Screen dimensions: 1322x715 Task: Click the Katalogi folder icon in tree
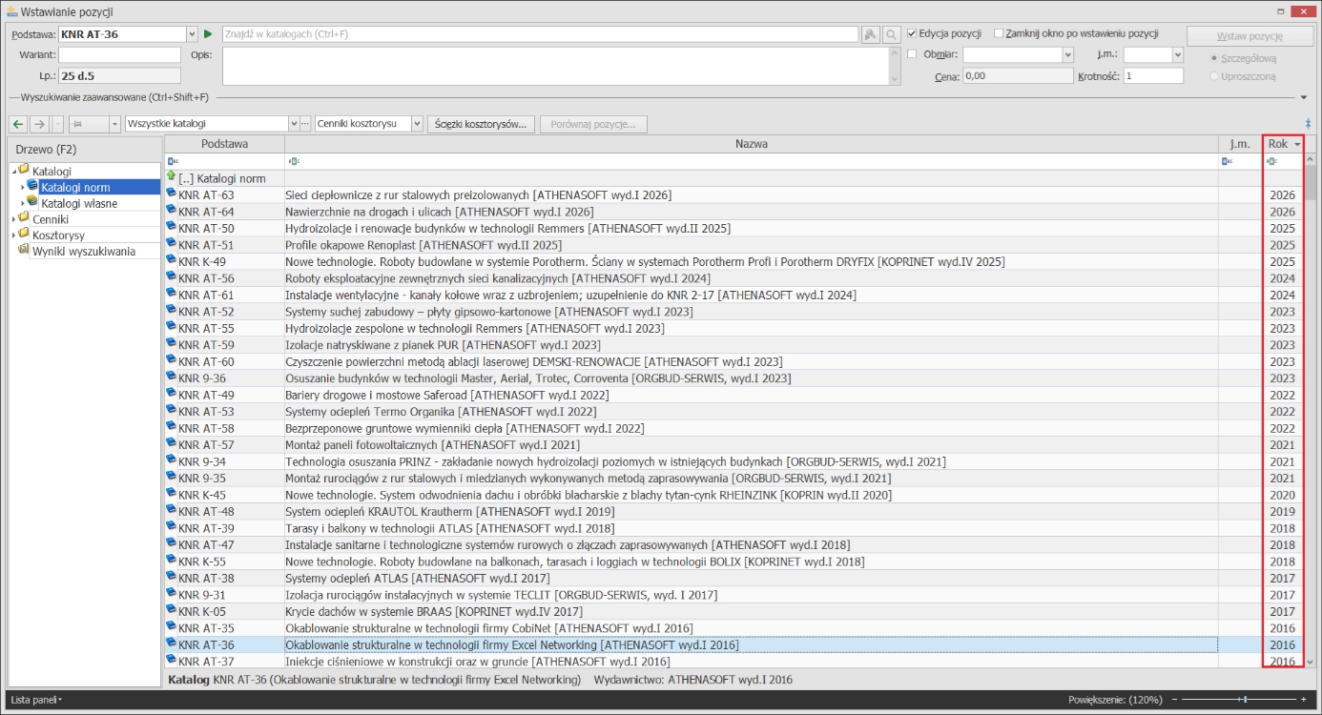24,171
